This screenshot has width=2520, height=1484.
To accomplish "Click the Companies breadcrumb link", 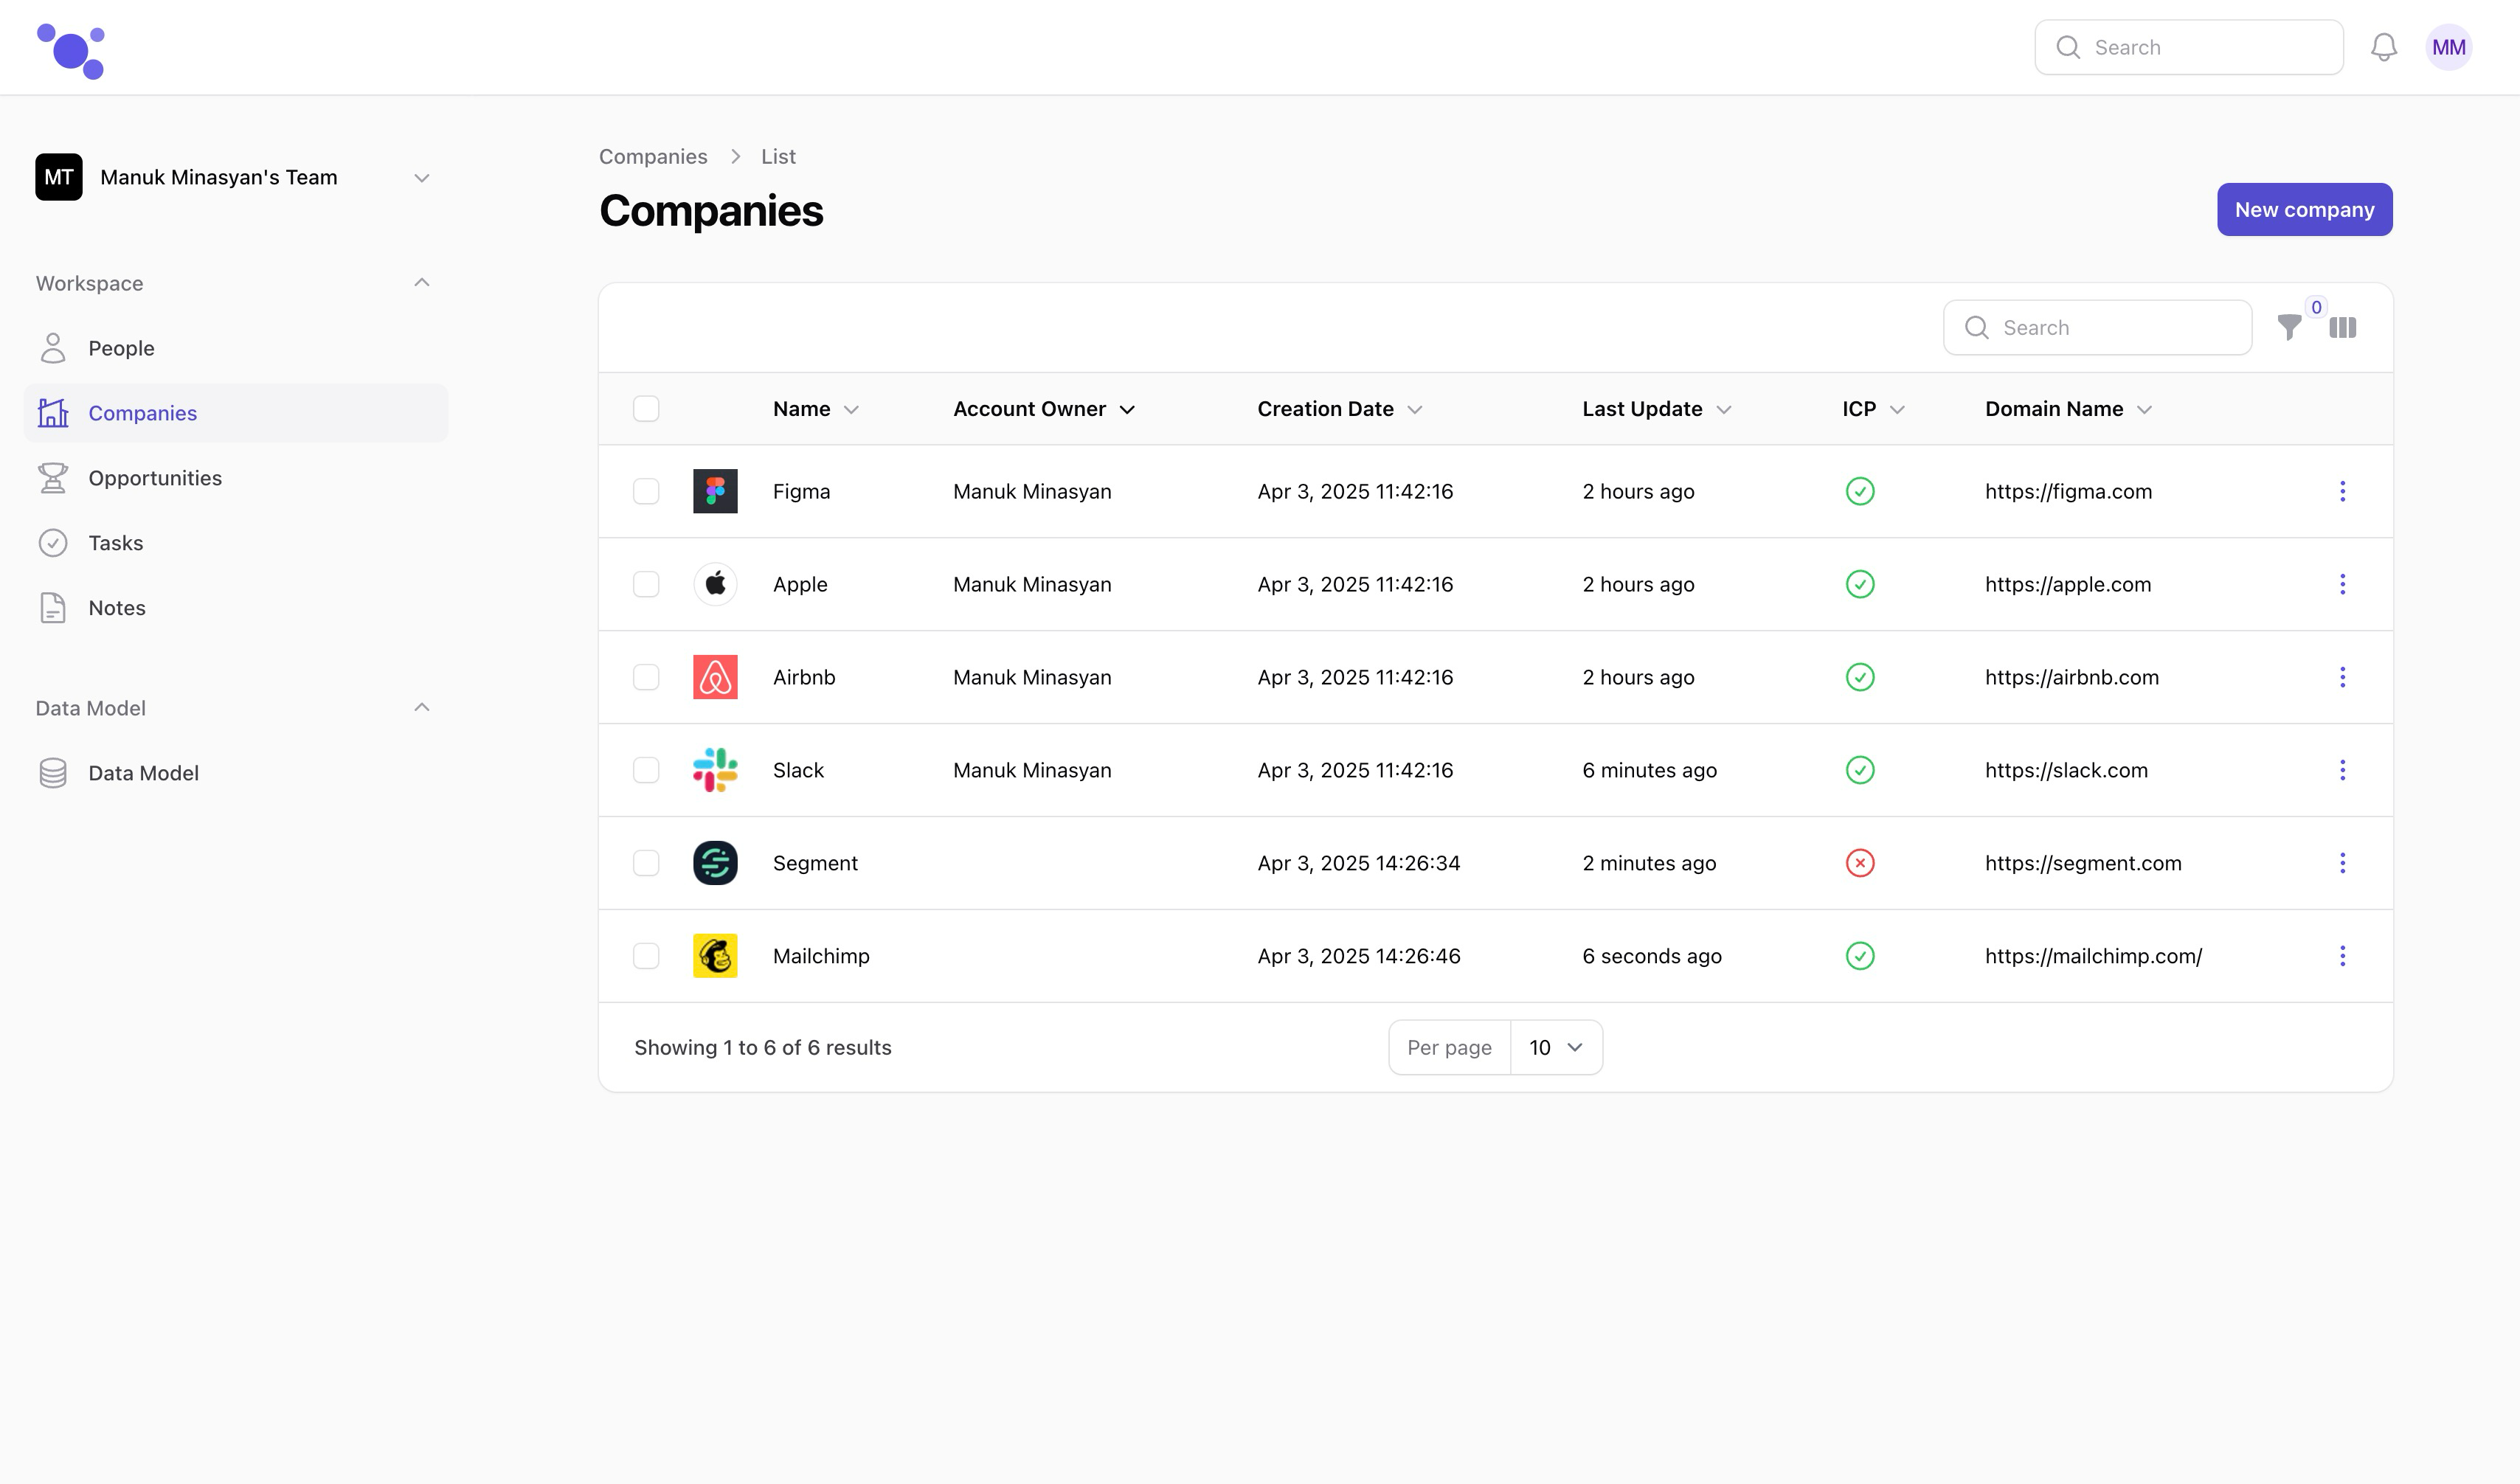I will coord(653,157).
